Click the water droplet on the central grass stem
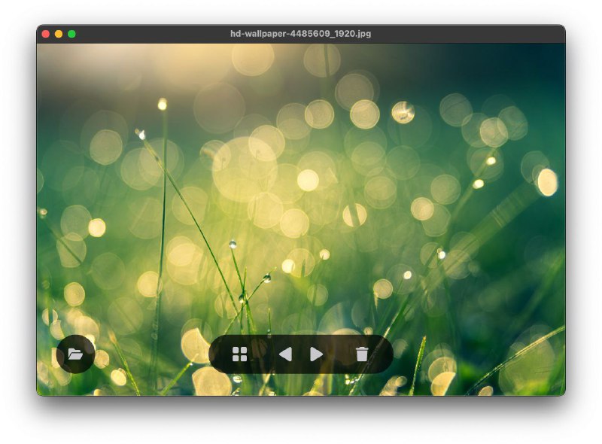The height and width of the screenshot is (444, 602). 233,245
